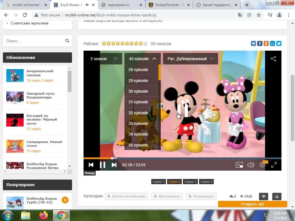
Task: Go back with the browser back arrow
Action: 6,15
